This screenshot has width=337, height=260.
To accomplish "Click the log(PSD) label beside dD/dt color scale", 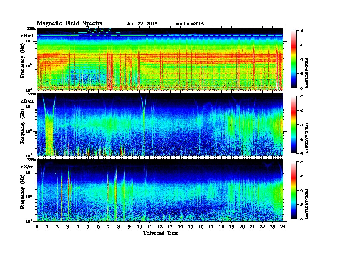I will tap(307, 138).
